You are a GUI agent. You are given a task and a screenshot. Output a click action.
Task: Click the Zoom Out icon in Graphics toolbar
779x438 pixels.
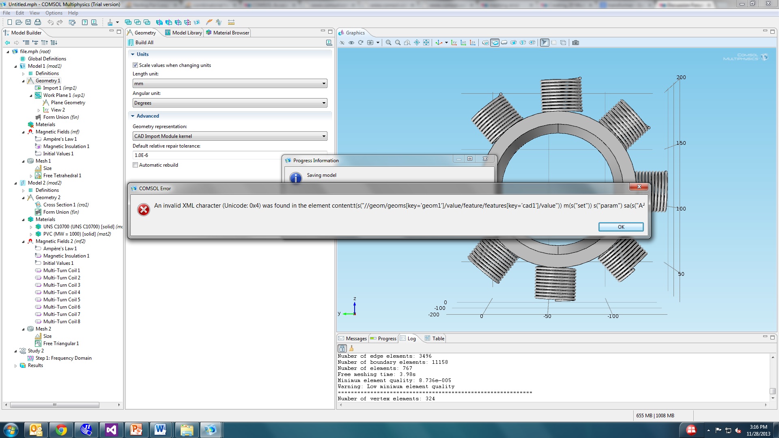pyautogui.click(x=398, y=43)
